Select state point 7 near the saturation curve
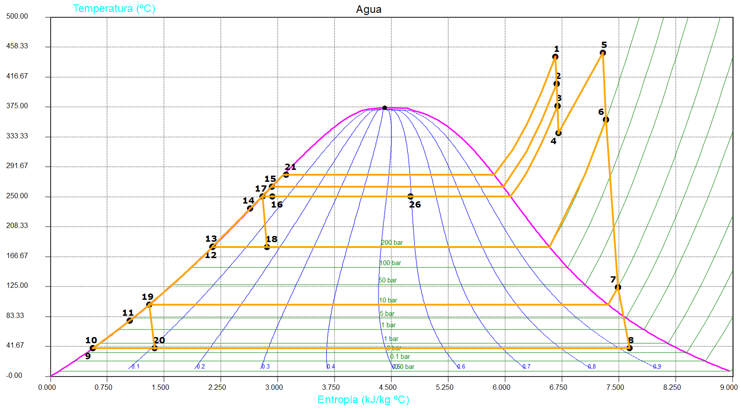Viewport: 741px width, 412px height. coord(617,287)
